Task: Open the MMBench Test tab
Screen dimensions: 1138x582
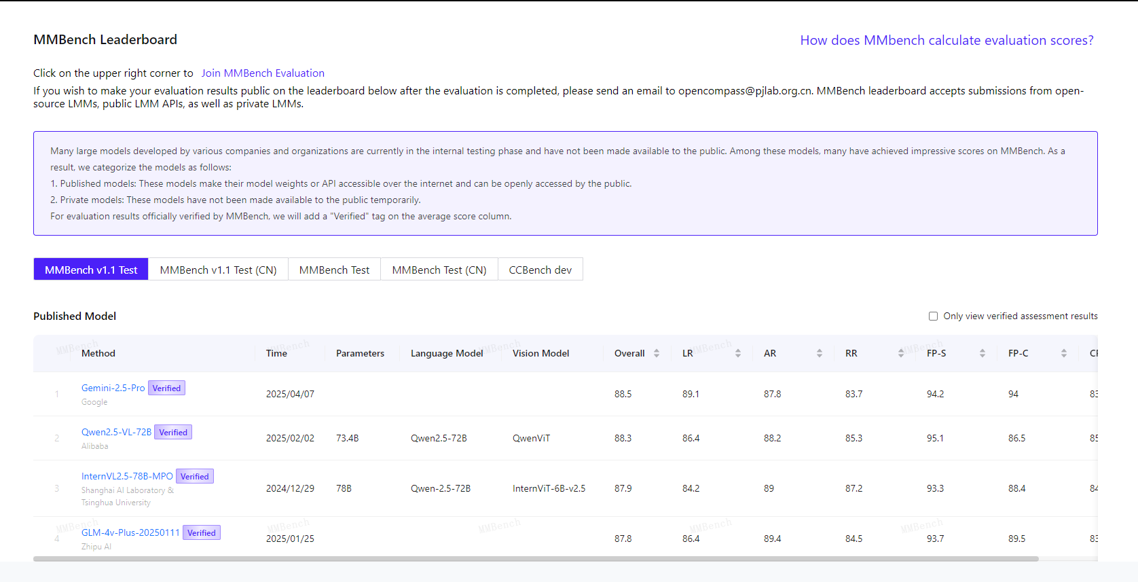Action: tap(334, 270)
